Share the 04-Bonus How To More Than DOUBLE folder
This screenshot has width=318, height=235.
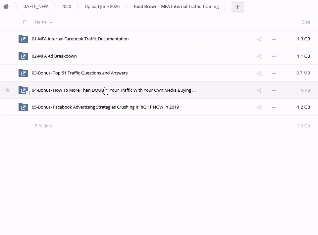(x=259, y=90)
